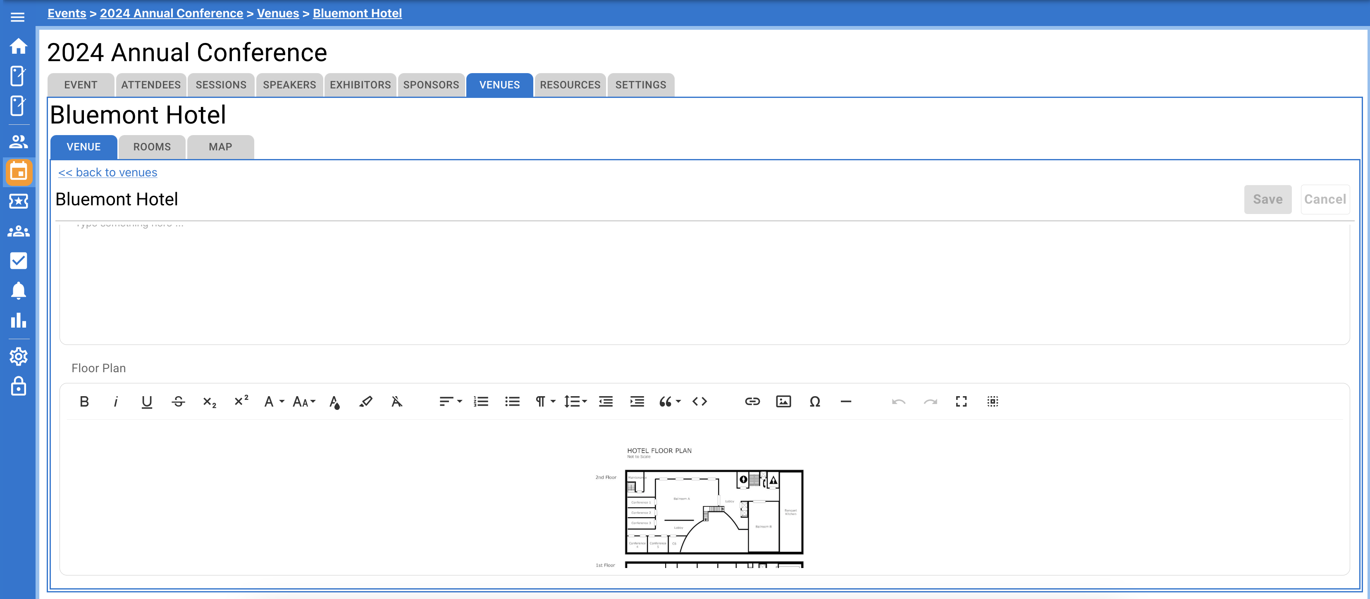This screenshot has height=599, width=1370.
Task: Click the hotel floor plan image
Action: pos(713,510)
